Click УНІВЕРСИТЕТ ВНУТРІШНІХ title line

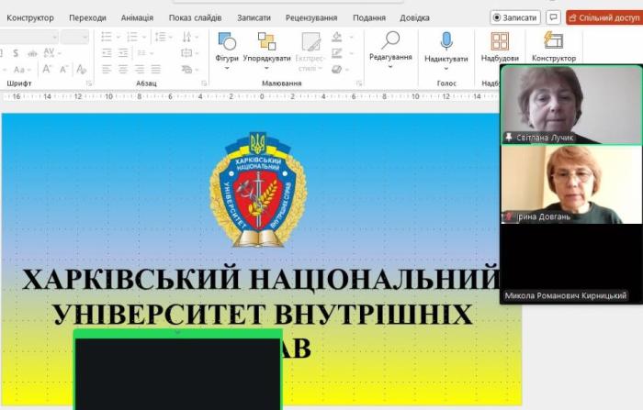tap(263, 315)
